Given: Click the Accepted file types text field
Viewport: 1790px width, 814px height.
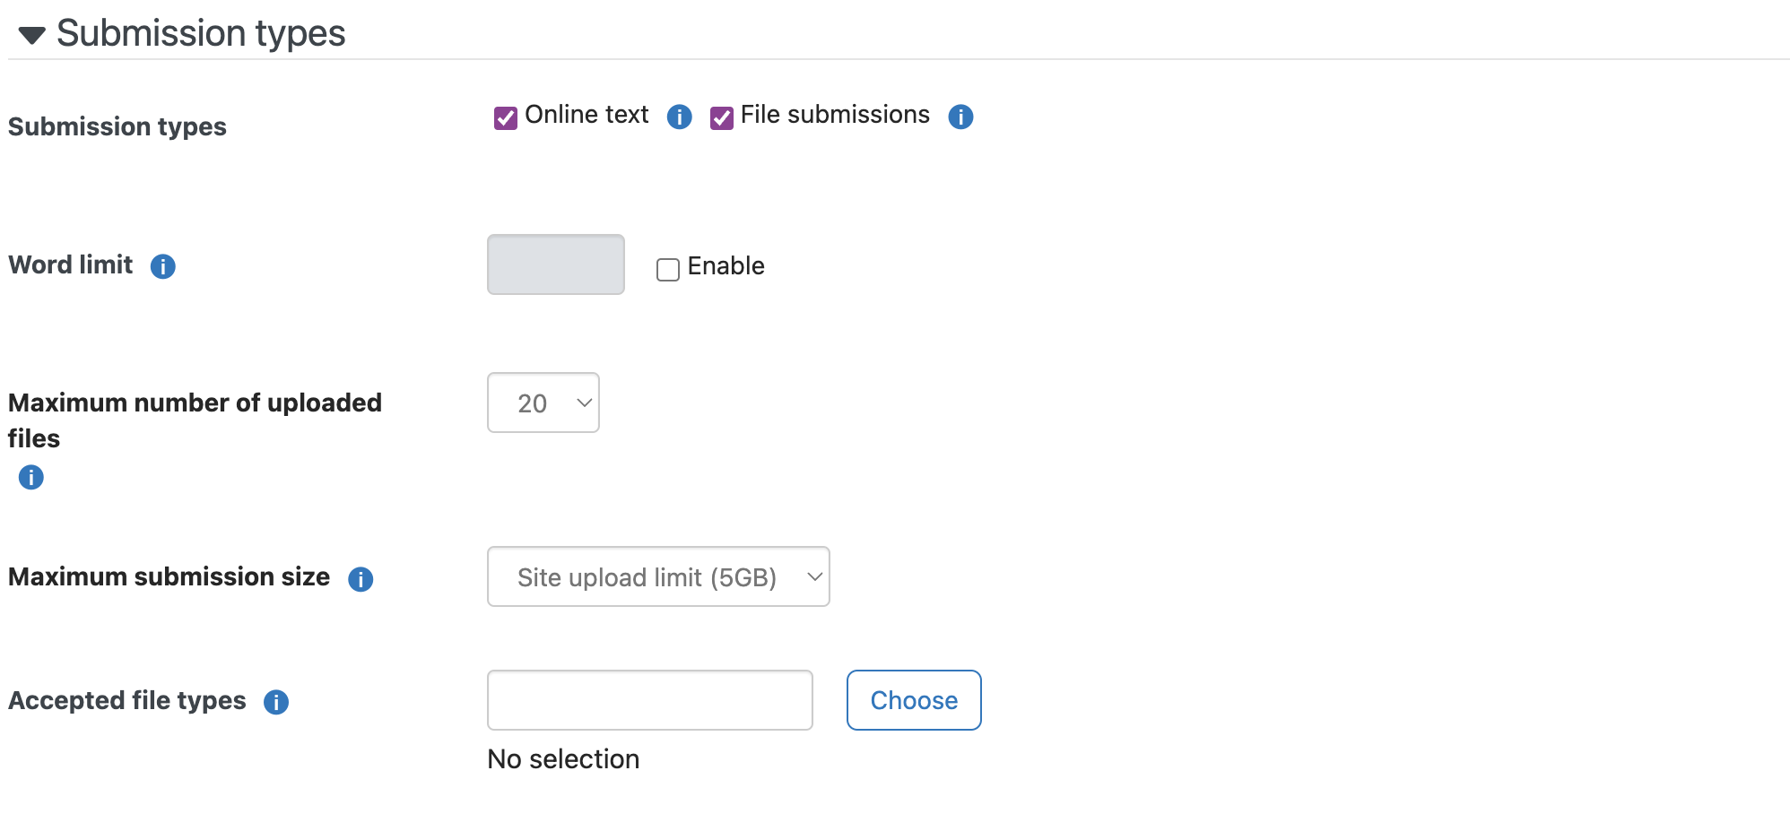Looking at the screenshot, I should [x=650, y=700].
